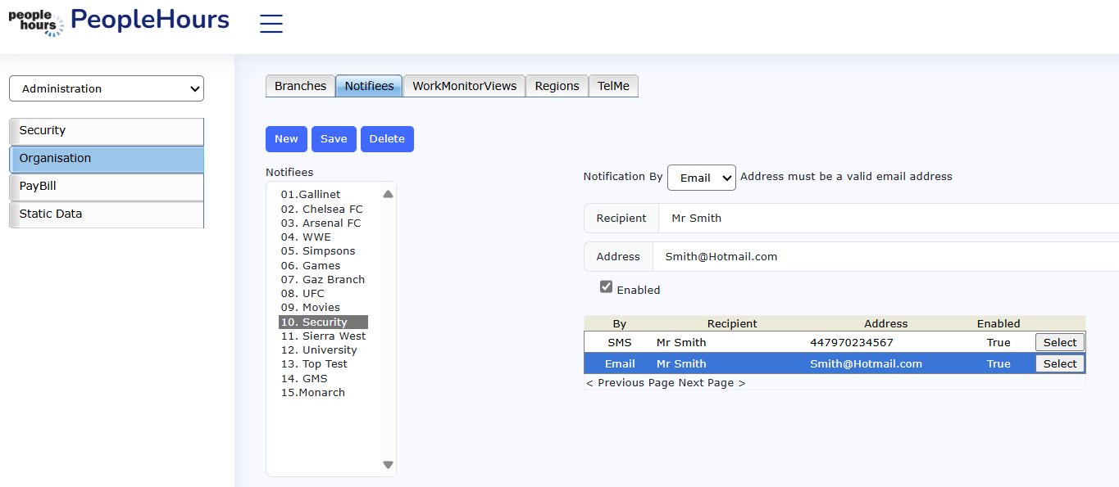Go to the Regions tab
Image resolution: width=1119 pixels, height=487 pixels.
[x=557, y=86]
